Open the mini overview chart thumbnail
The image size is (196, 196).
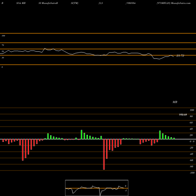[97, 188]
